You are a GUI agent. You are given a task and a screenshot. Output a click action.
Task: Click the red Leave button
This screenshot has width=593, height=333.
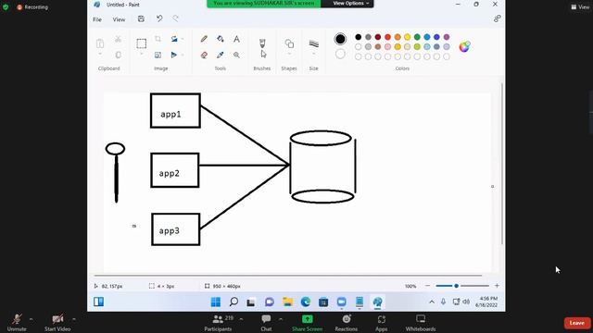(577, 323)
